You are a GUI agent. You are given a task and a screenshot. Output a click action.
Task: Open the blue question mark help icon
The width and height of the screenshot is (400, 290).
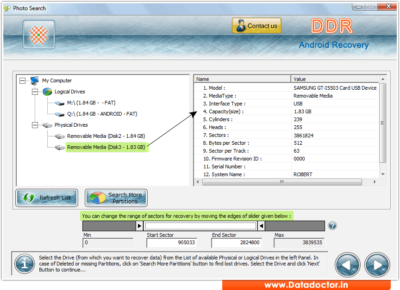click(332, 226)
